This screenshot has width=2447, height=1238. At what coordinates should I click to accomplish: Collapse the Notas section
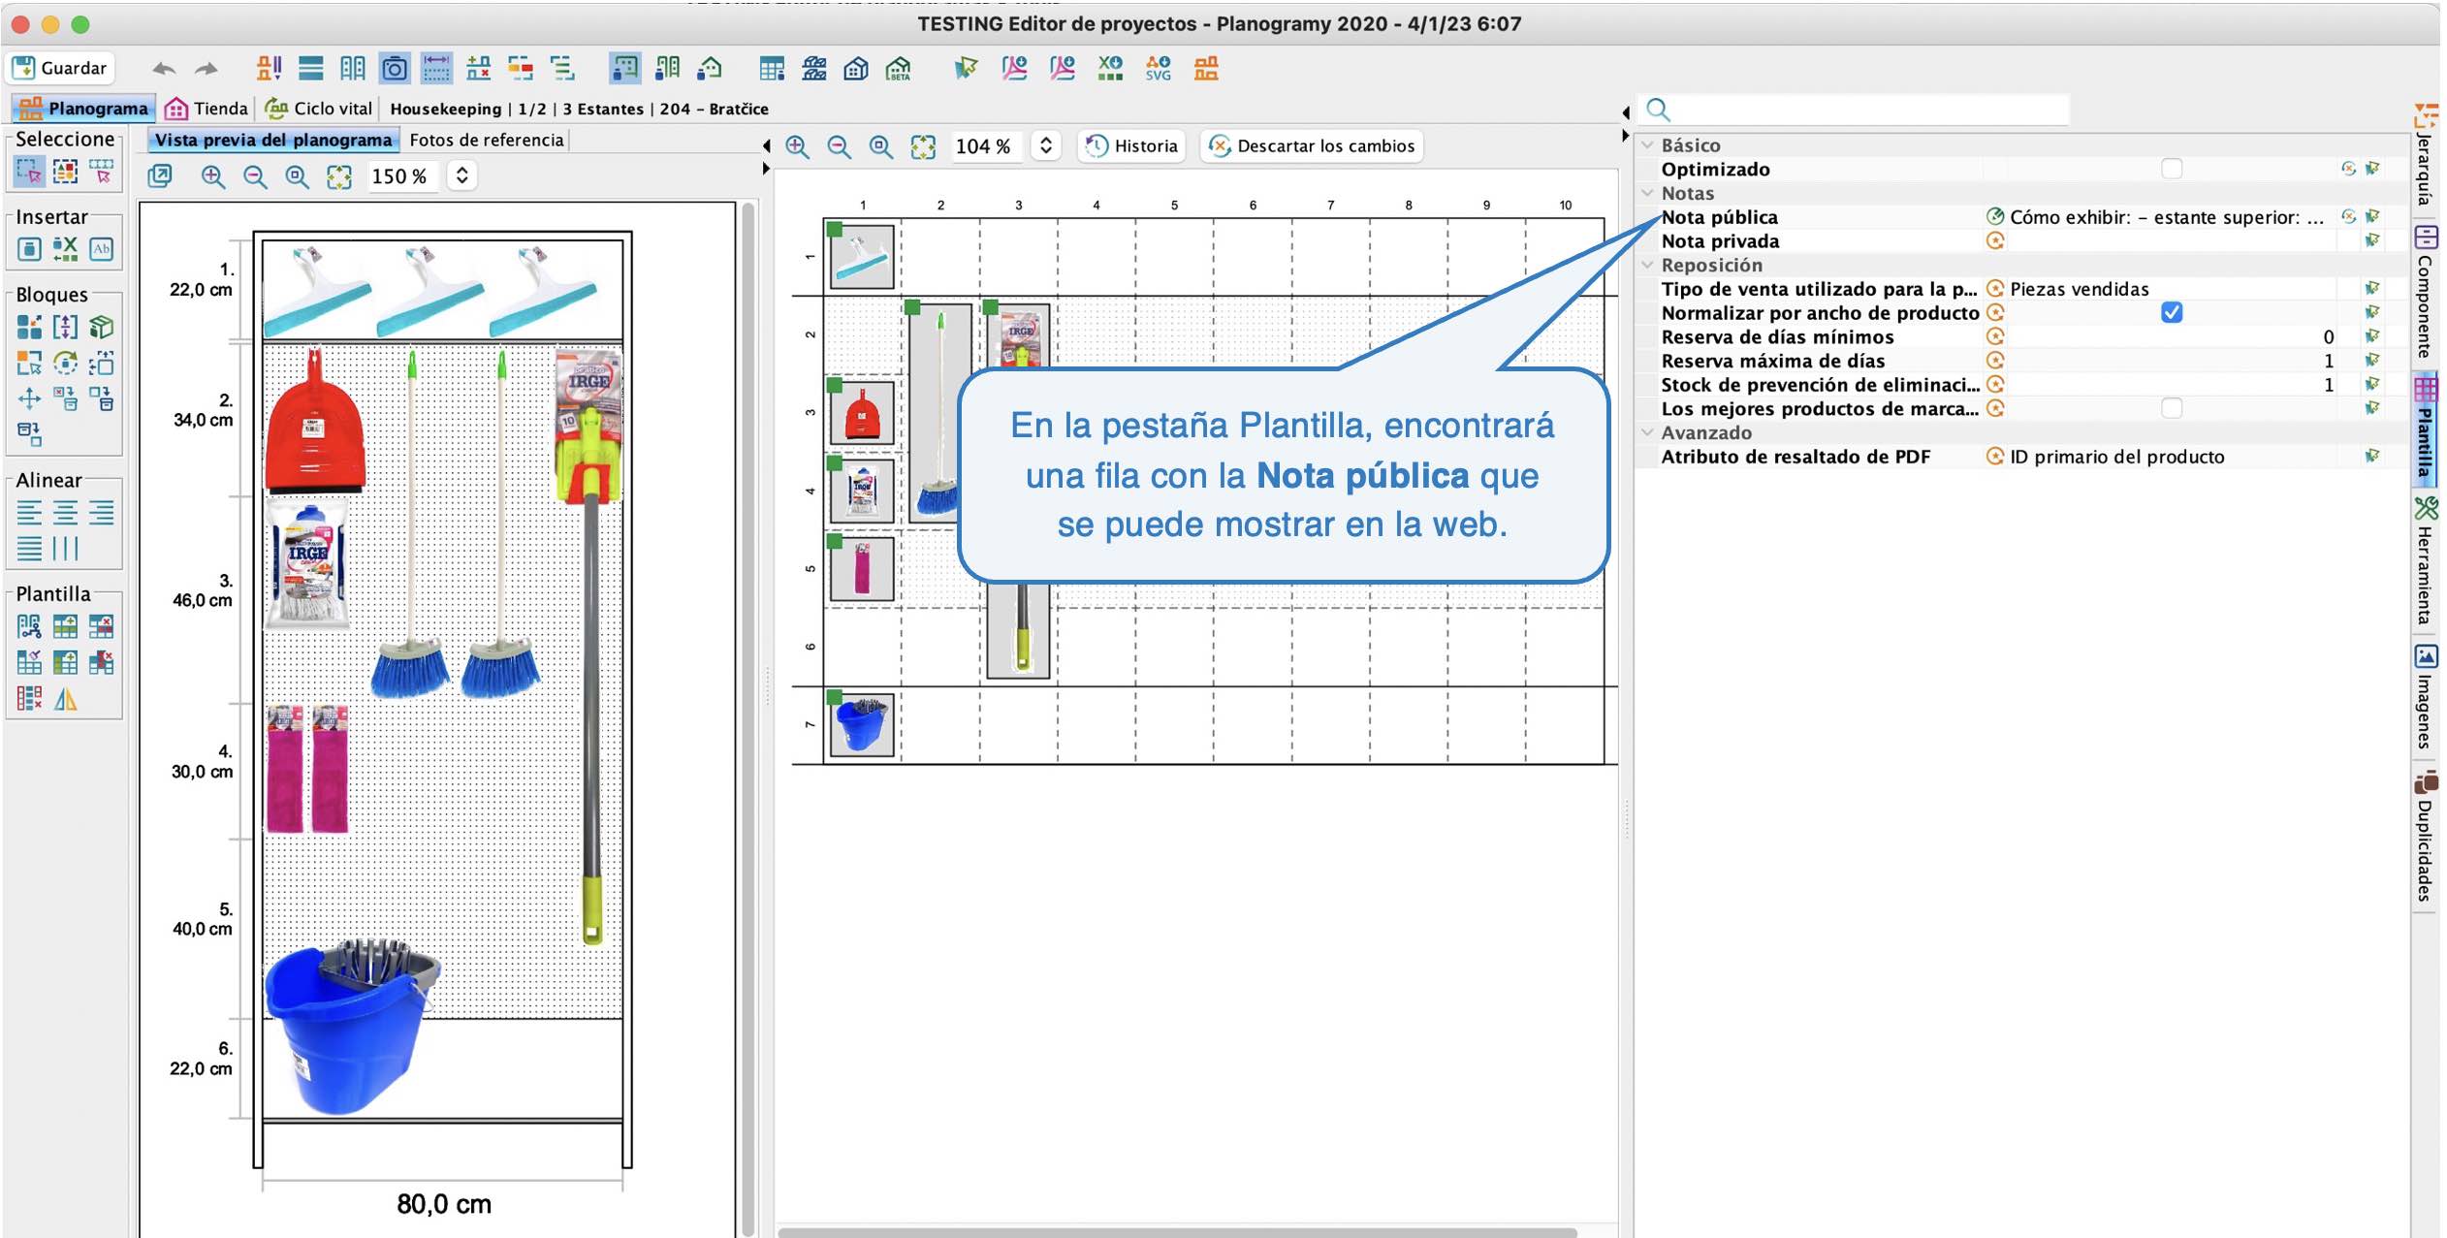pyautogui.click(x=1647, y=193)
